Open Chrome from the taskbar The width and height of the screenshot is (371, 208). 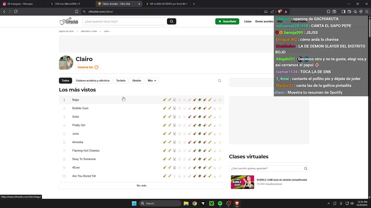[194, 203]
